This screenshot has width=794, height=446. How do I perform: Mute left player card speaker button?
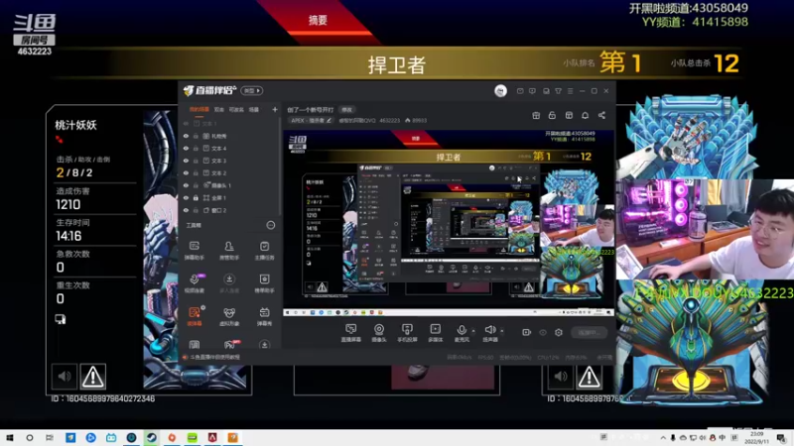tap(65, 377)
